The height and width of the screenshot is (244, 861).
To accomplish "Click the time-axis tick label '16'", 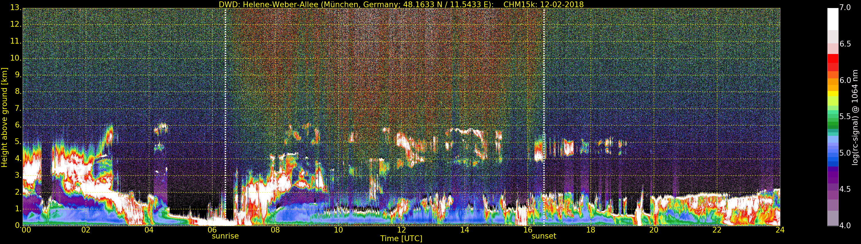I will pyautogui.click(x=528, y=230).
